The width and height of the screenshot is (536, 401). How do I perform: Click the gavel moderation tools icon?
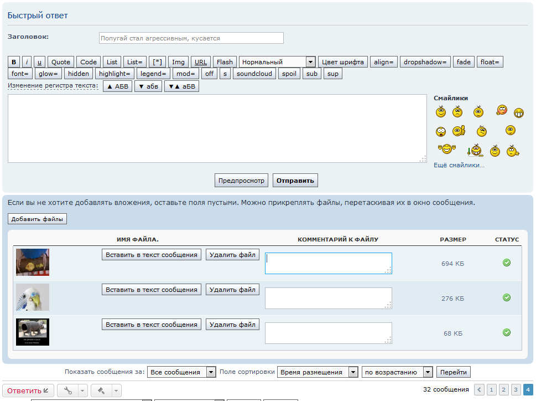101,390
